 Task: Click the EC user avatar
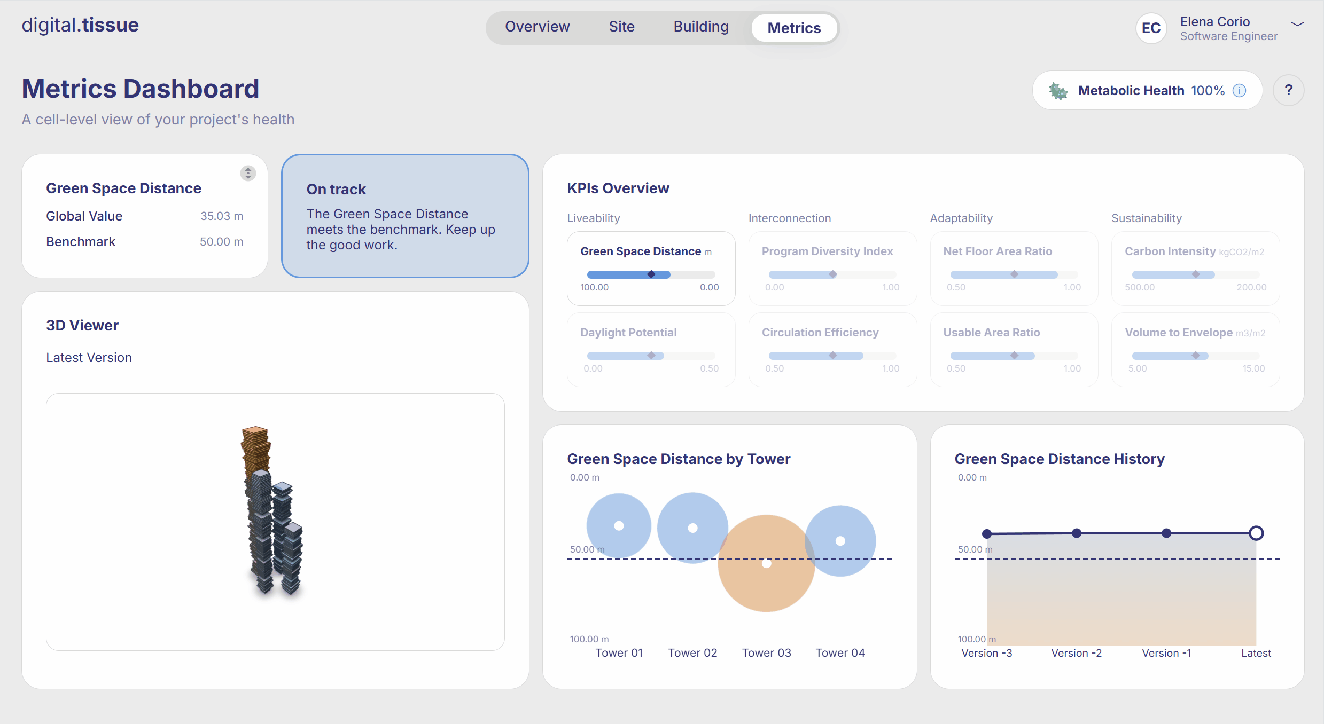coord(1151,28)
